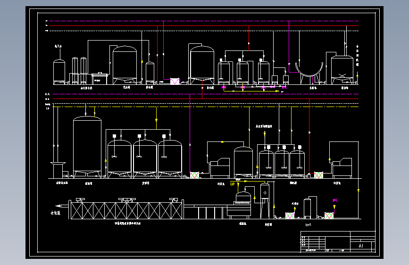Click the title block table
The height and width of the screenshot is (265, 409).
[338, 241]
